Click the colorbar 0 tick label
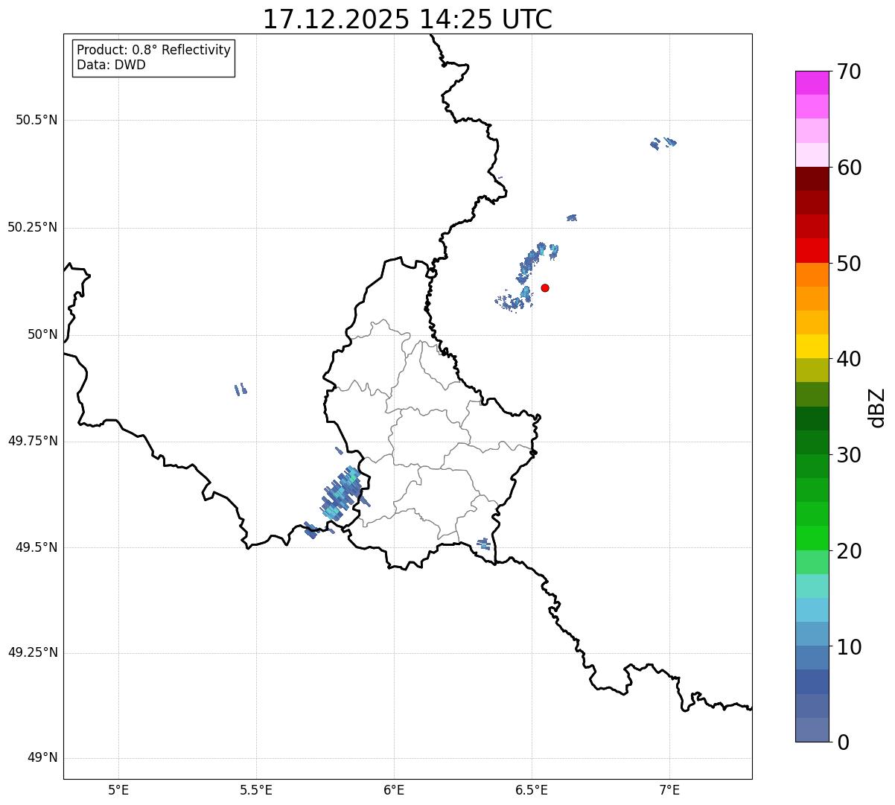895x805 pixels. 841,742
